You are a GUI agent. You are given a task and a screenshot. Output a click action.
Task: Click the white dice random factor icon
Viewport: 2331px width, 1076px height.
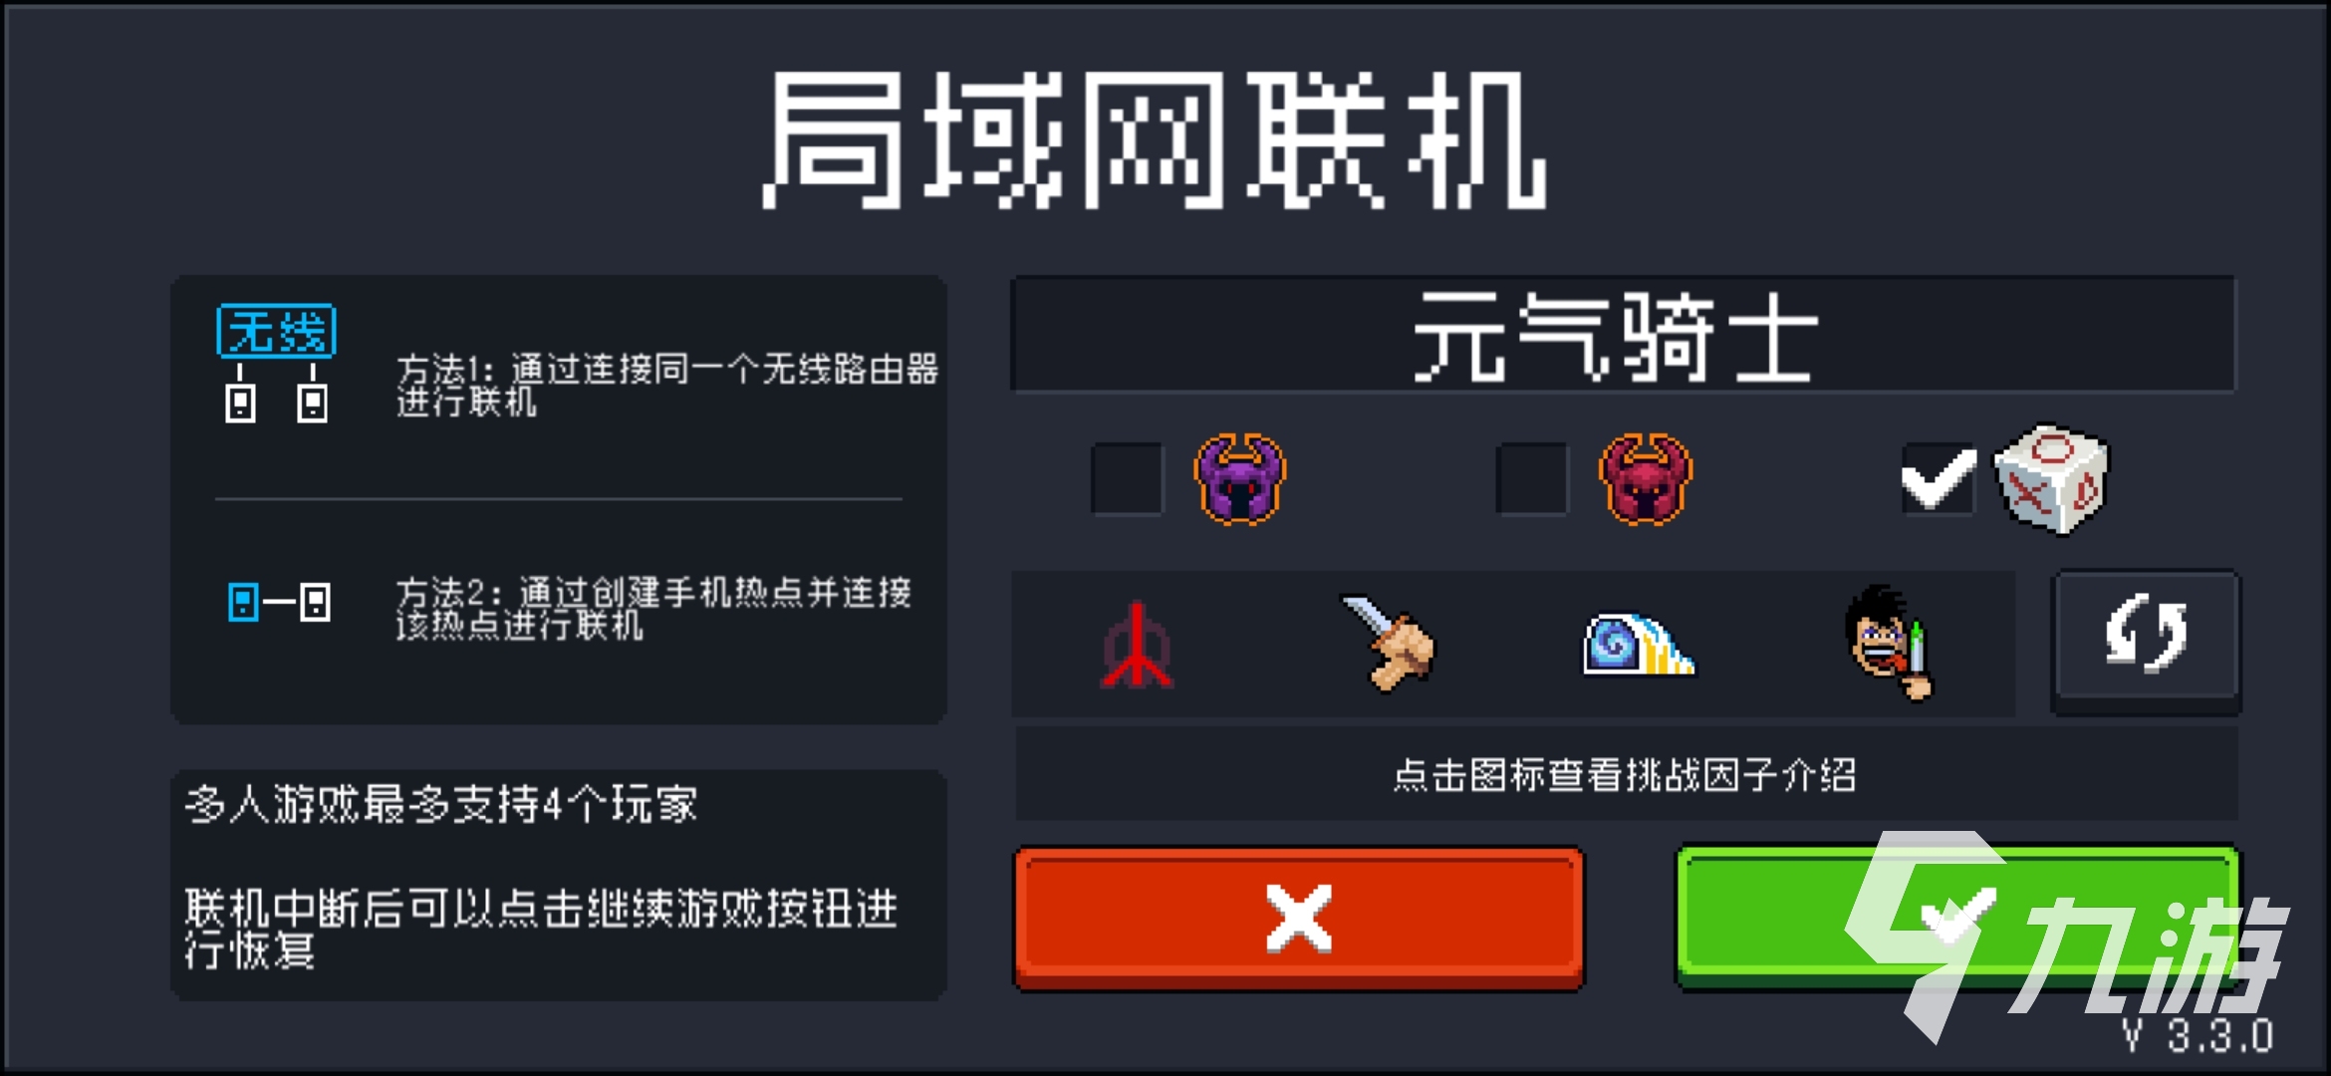tap(2051, 478)
